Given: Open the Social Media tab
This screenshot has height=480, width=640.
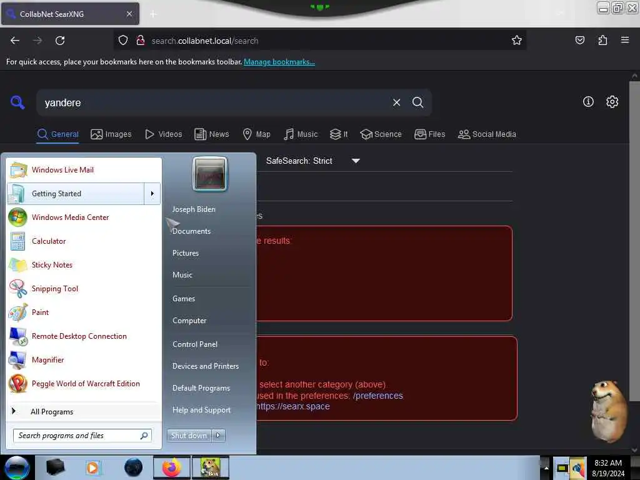Looking at the screenshot, I should [x=487, y=134].
